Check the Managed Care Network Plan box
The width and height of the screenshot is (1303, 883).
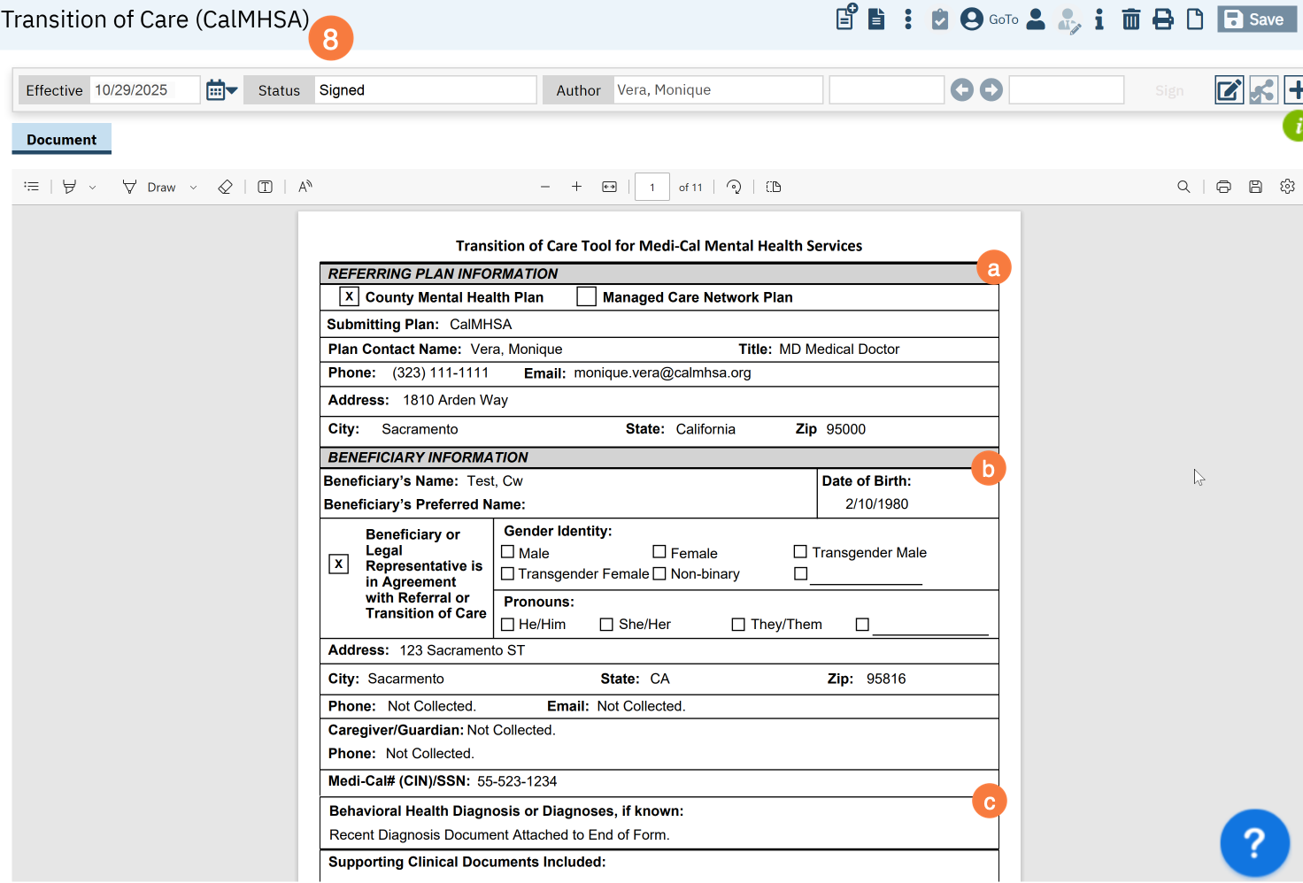coord(586,297)
